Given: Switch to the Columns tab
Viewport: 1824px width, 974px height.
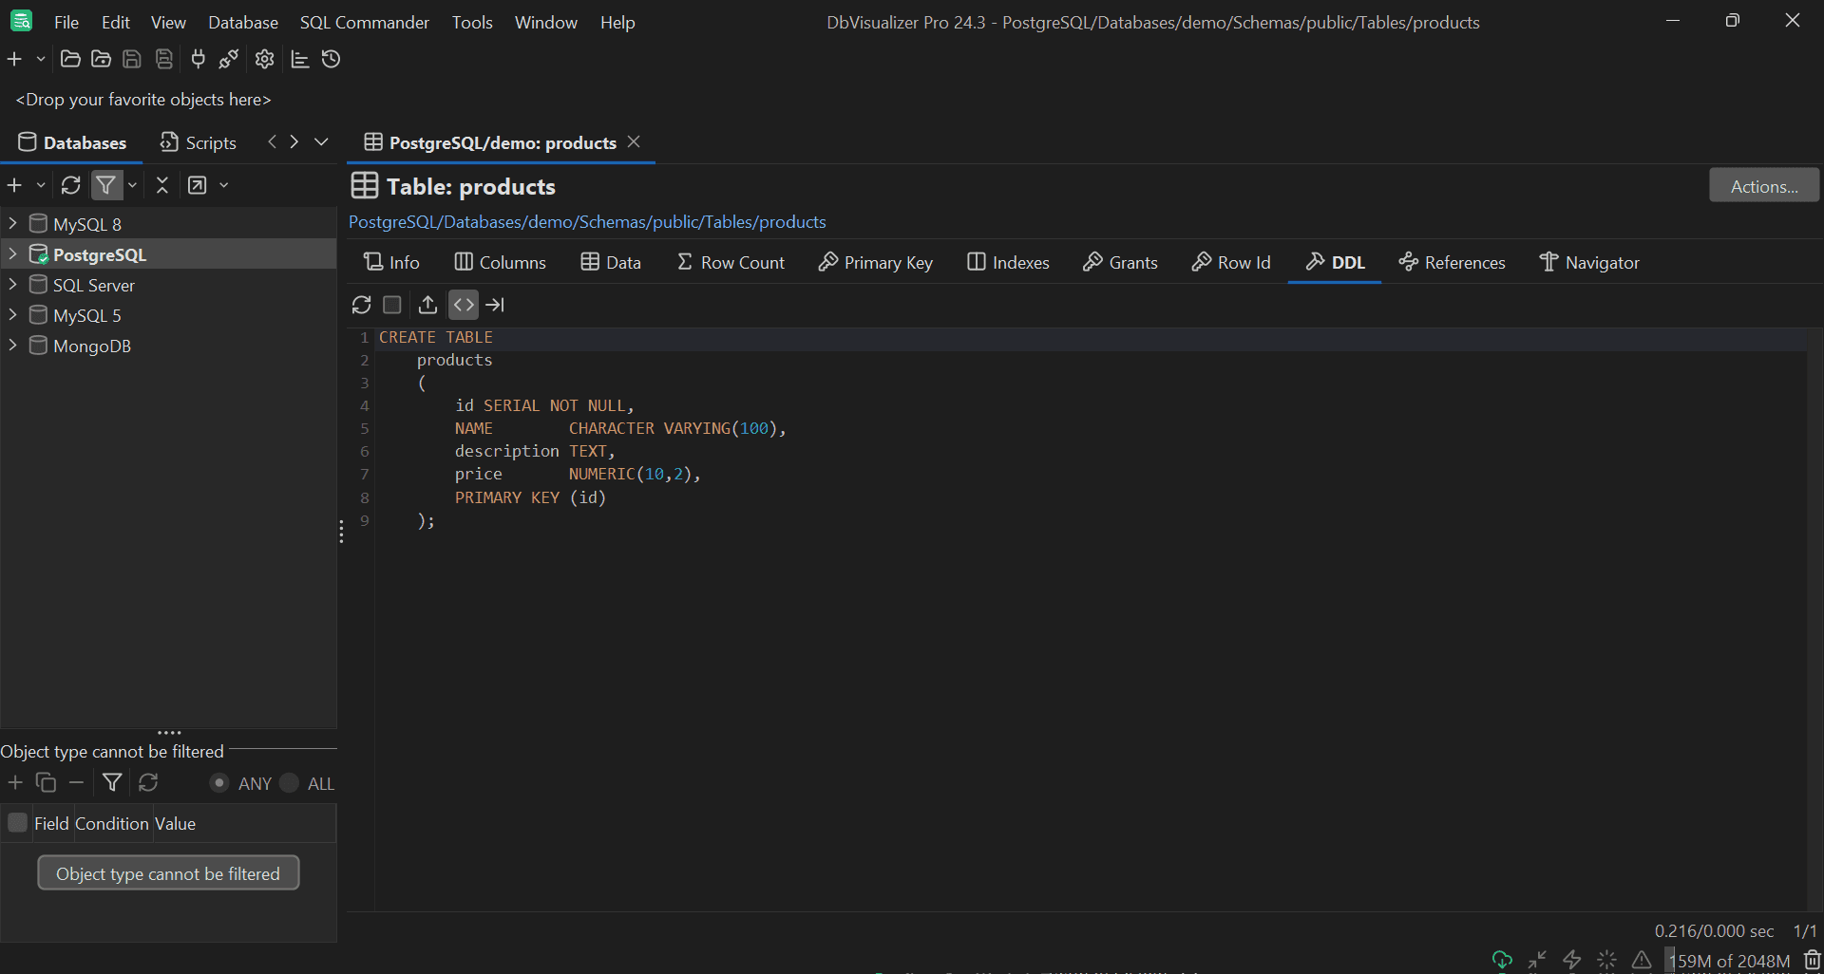Looking at the screenshot, I should point(500,262).
